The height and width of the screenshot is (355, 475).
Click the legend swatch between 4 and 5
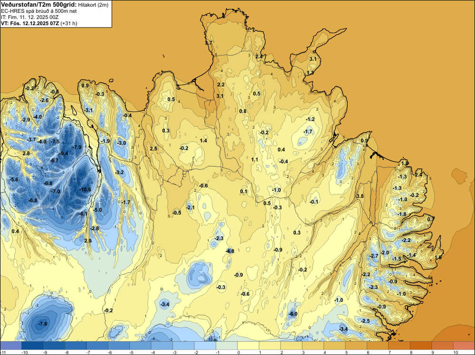click(x=334, y=346)
